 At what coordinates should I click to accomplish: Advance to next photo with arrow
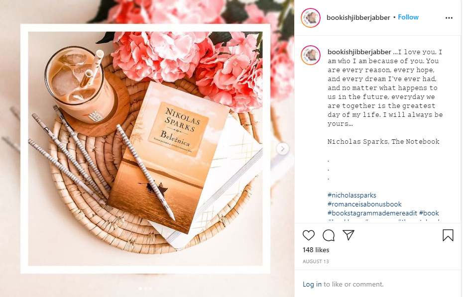283,149
